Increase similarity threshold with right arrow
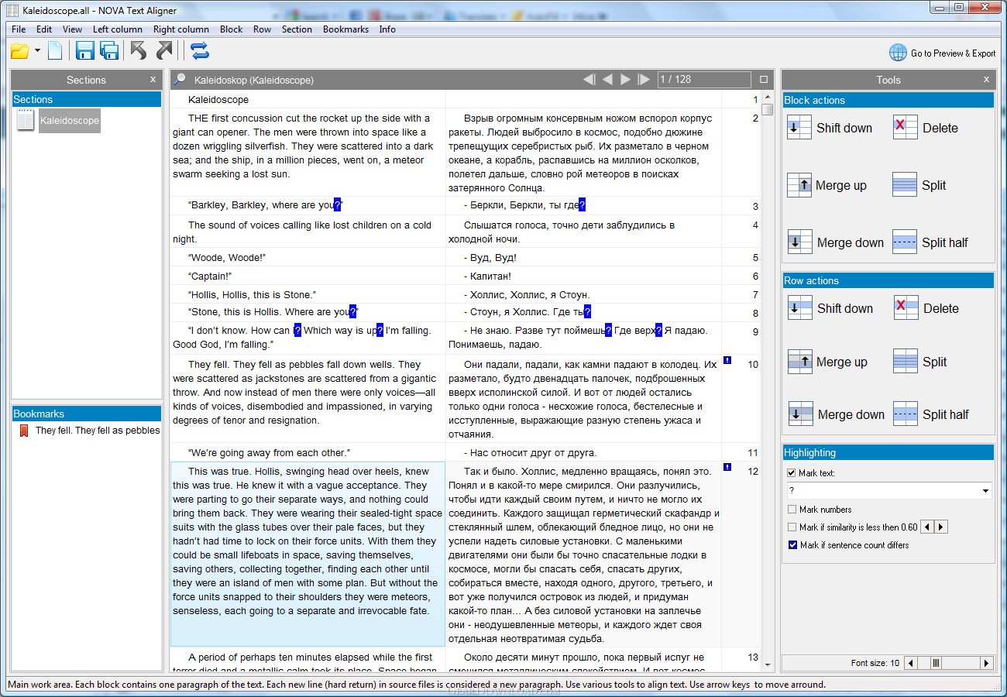 [x=941, y=527]
